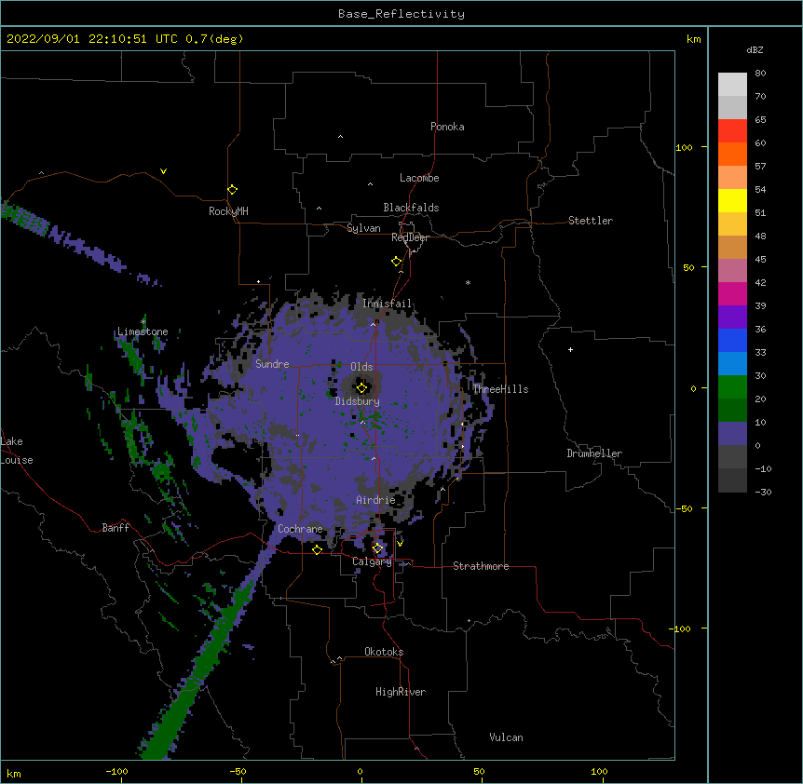The width and height of the screenshot is (803, 784).
Task: Click the Drumheller town label
Action: (594, 453)
